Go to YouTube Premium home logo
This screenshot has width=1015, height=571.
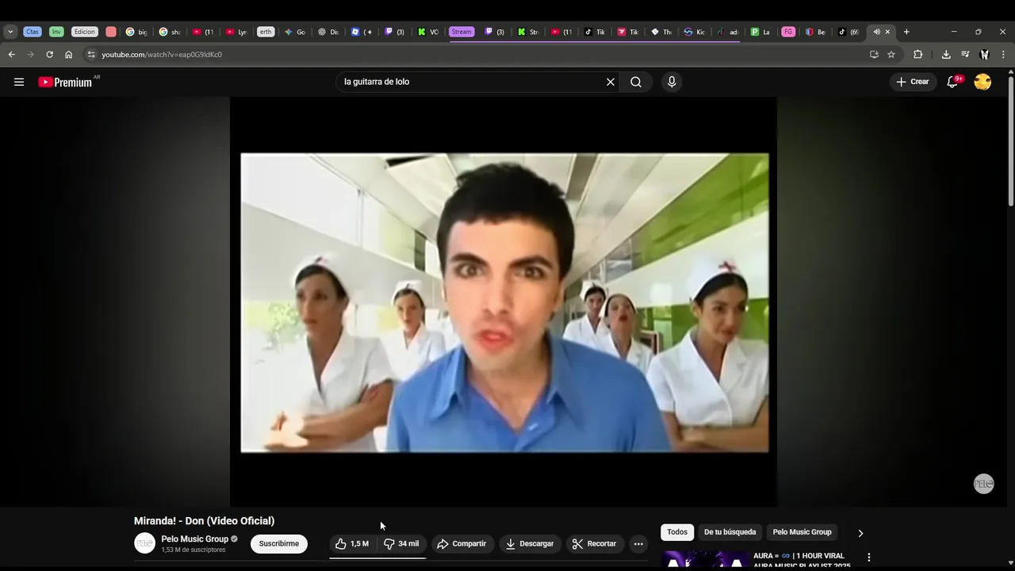66,82
